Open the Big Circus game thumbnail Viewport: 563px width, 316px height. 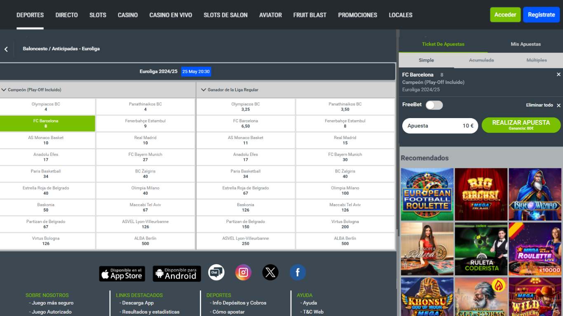tap(481, 194)
